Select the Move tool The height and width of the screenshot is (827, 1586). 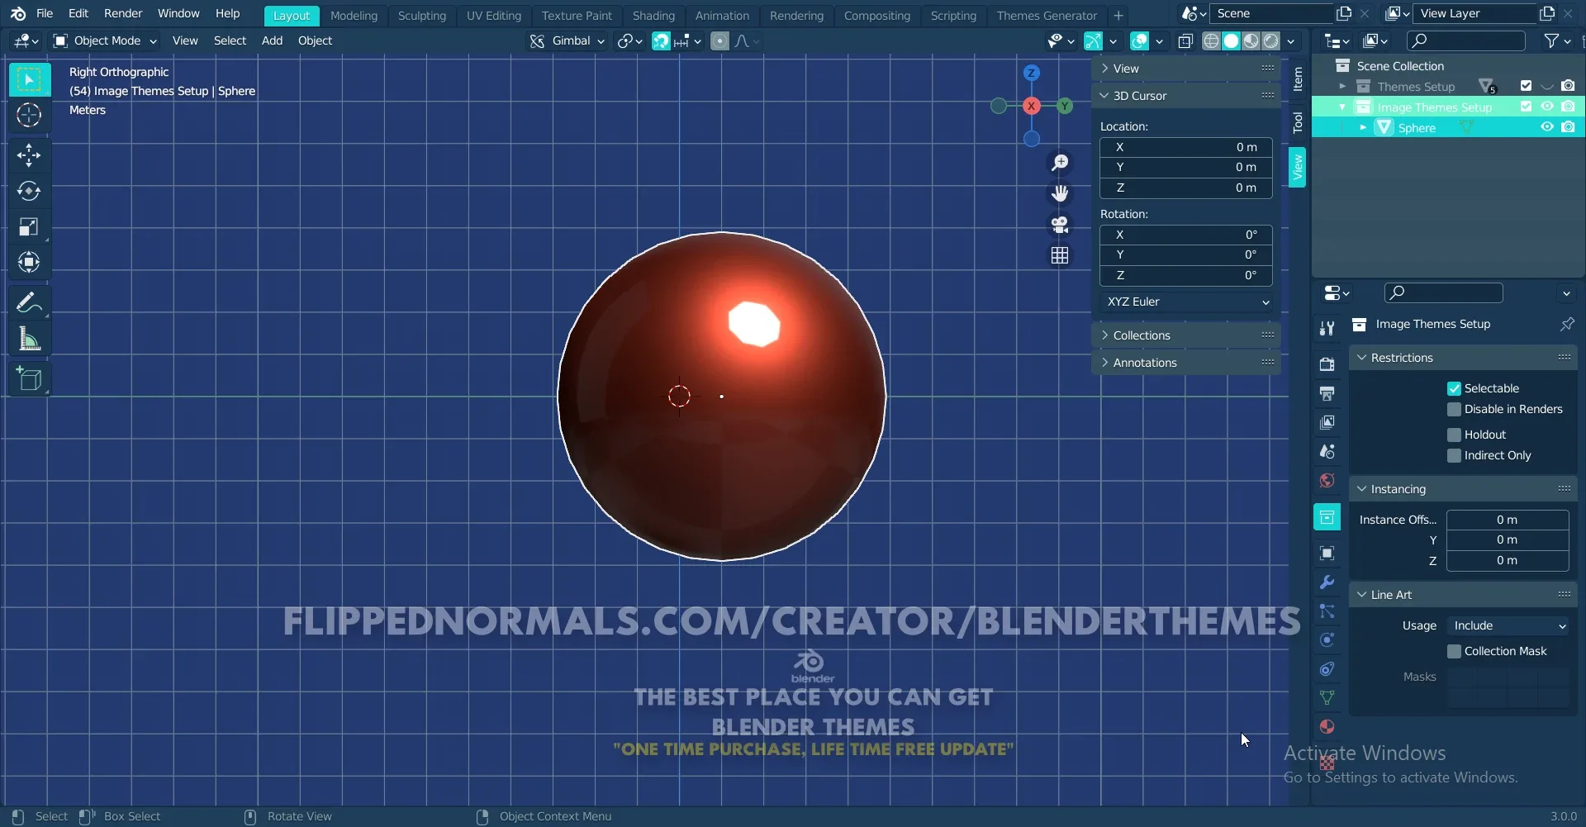[29, 155]
